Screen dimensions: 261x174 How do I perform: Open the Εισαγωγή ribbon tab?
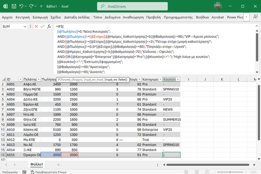(x=40, y=17)
